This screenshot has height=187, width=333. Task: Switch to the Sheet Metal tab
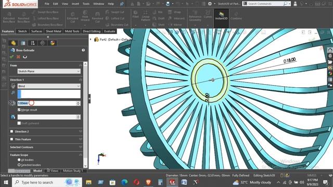[54, 31]
